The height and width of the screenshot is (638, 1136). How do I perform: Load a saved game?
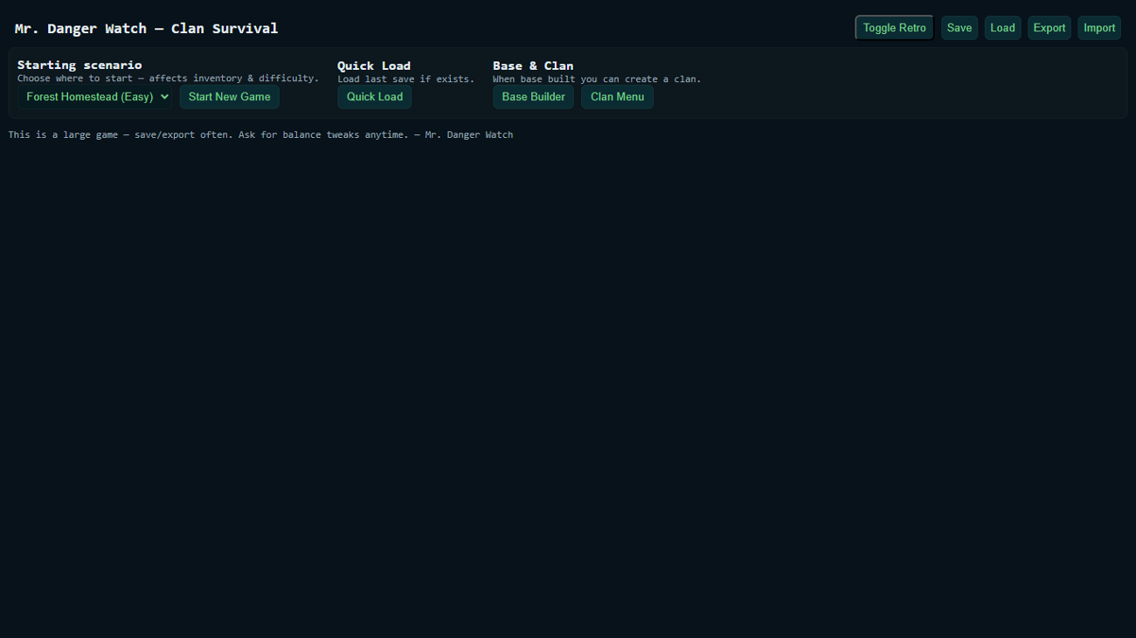[1002, 27]
